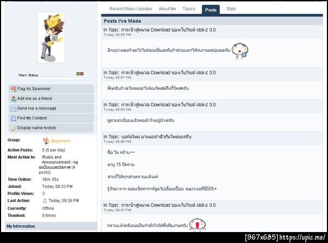Click the 'Today, 08:41 PM' post timestamp
The image size is (328, 243).
pyautogui.click(x=118, y=210)
